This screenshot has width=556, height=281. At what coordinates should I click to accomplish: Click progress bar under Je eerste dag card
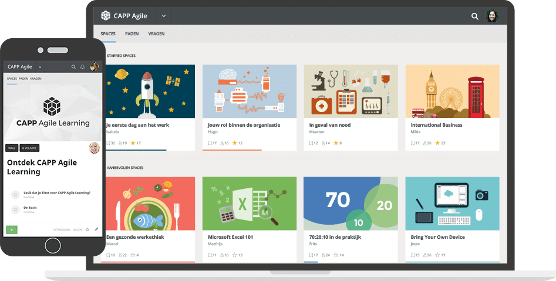[136, 150]
